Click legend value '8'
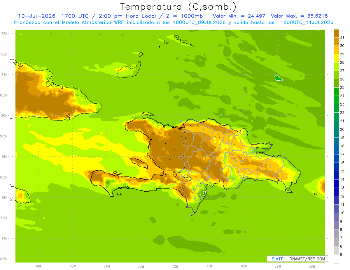This screenshot has width=350, height=270. pyautogui.click(x=341, y=230)
